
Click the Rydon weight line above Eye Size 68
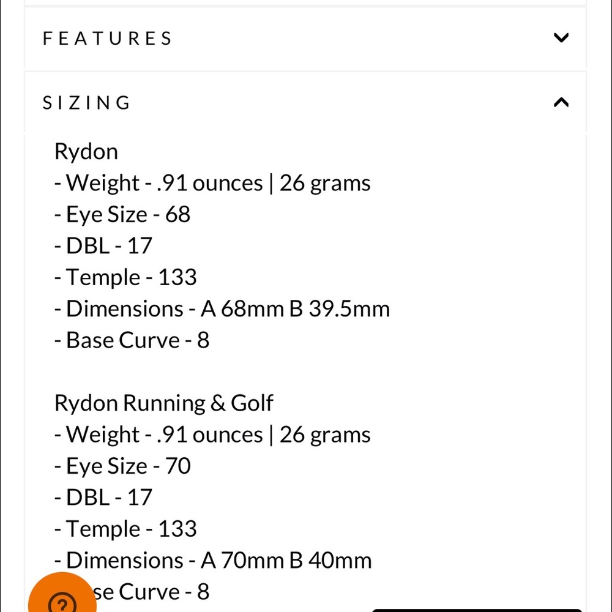pos(212,183)
